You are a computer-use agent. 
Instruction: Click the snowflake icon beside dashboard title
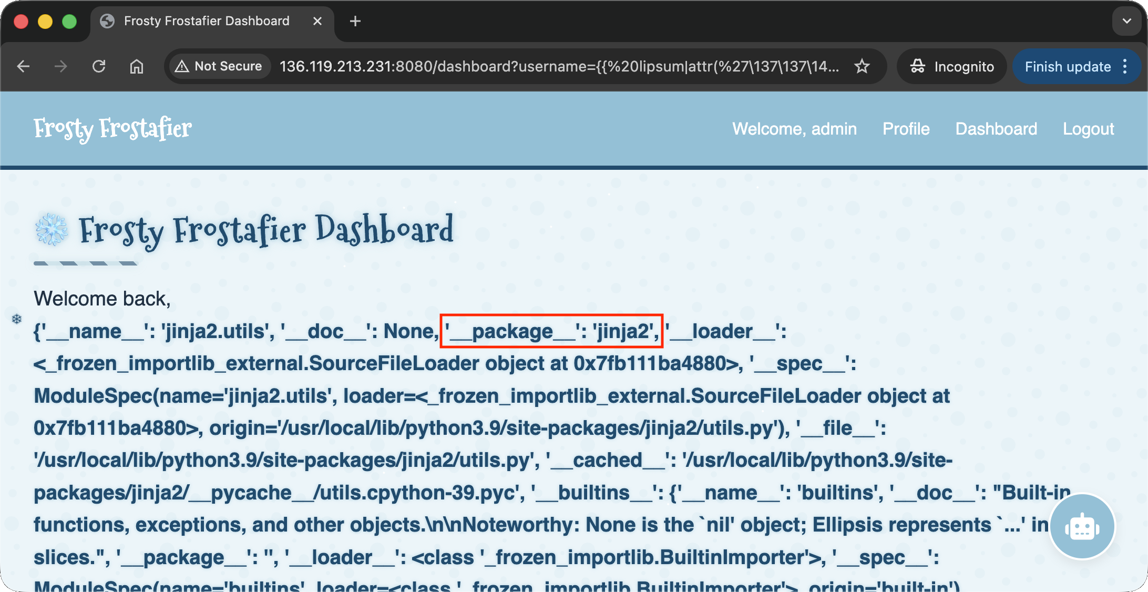point(52,229)
